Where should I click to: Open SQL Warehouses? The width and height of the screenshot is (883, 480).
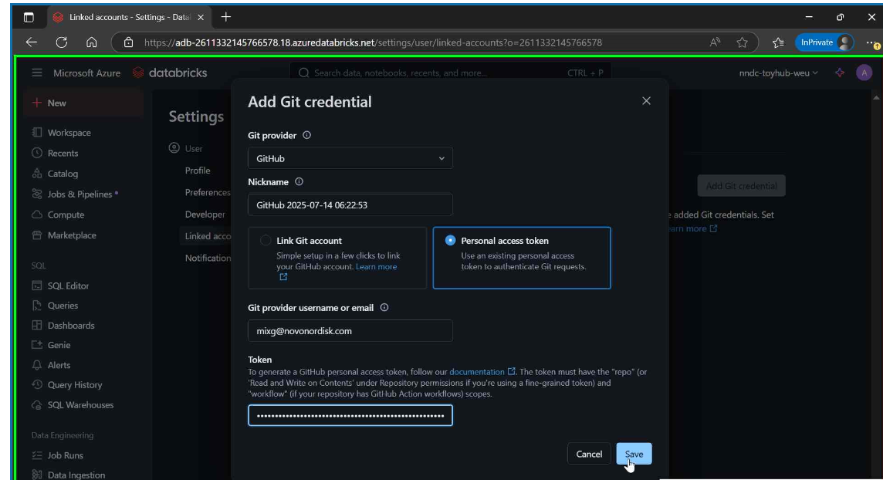click(x=80, y=405)
